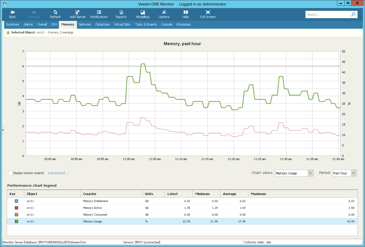Open the Console tab
The height and width of the screenshot is (247, 365).
167,25
